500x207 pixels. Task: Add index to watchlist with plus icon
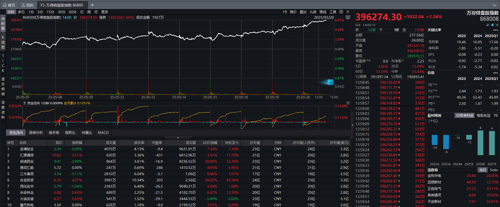[x=497, y=25]
